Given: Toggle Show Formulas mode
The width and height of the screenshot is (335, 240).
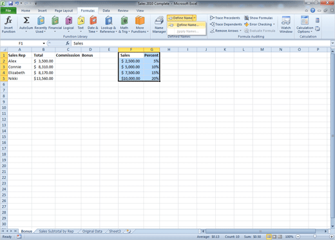Looking at the screenshot, I should click(x=258, y=18).
